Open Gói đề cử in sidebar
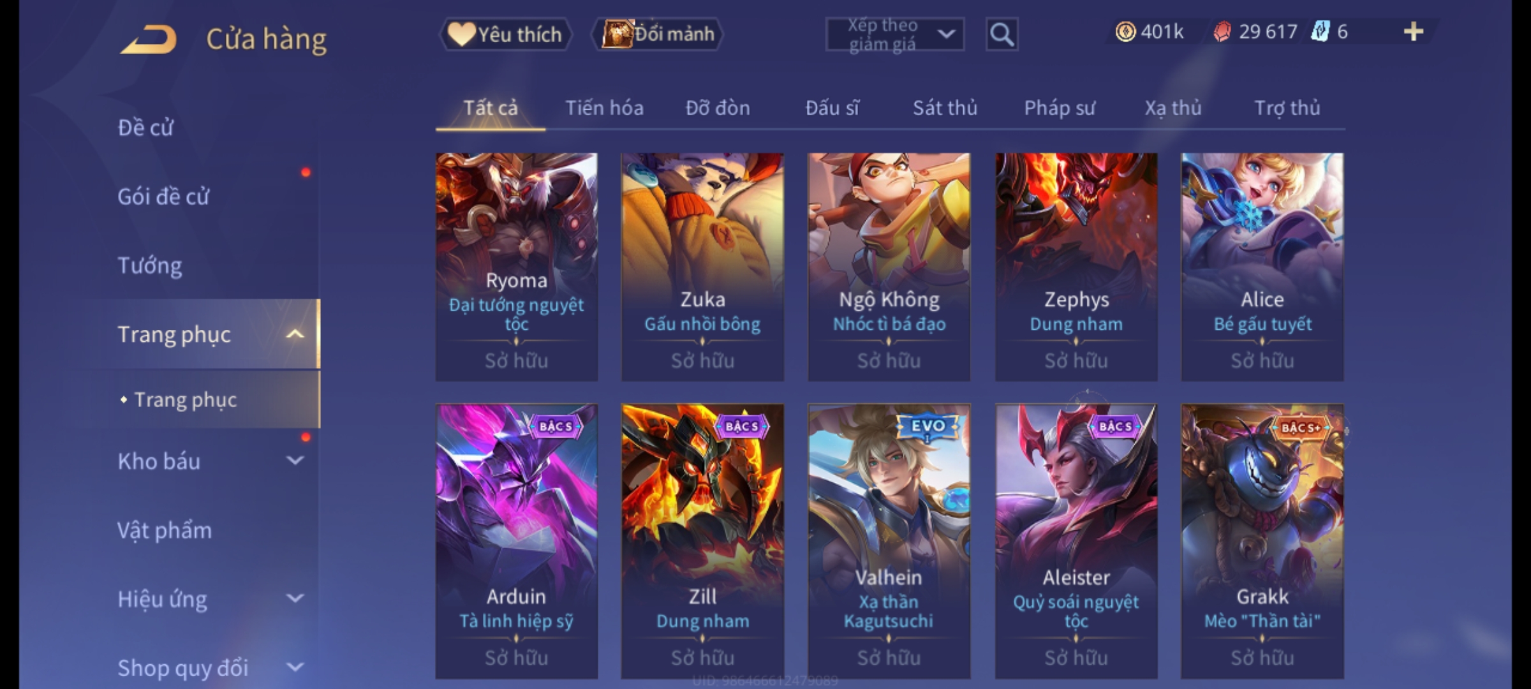1531x689 pixels. 163,196
